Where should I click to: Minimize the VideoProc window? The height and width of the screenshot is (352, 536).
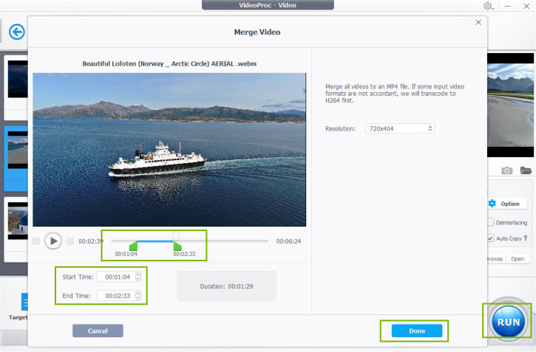point(508,6)
